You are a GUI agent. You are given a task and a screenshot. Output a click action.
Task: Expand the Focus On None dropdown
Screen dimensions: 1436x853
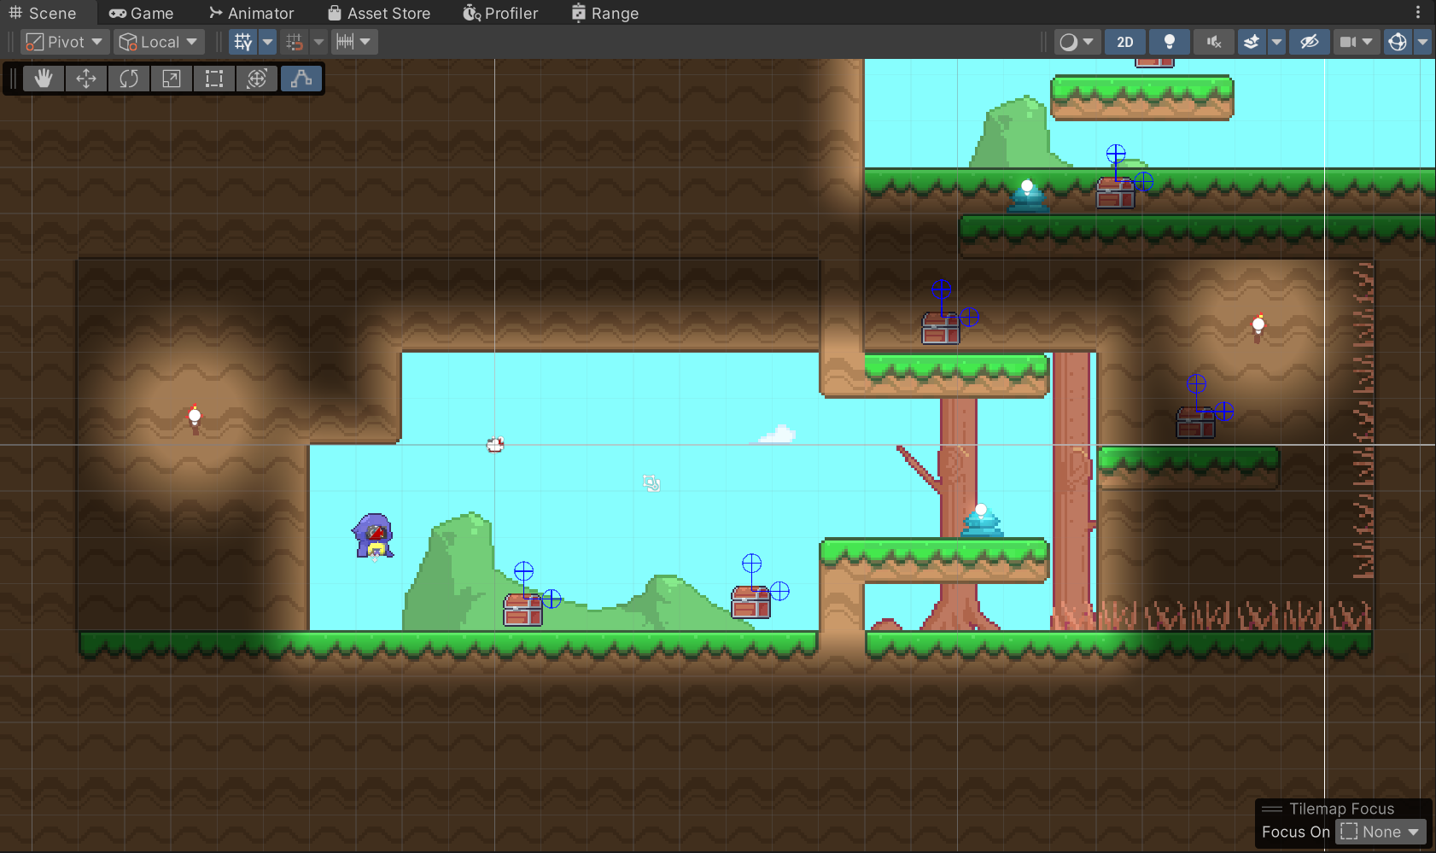[x=1381, y=832]
